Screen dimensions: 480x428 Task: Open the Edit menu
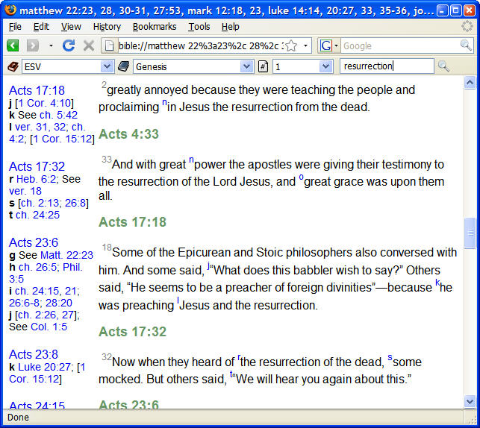tap(41, 27)
